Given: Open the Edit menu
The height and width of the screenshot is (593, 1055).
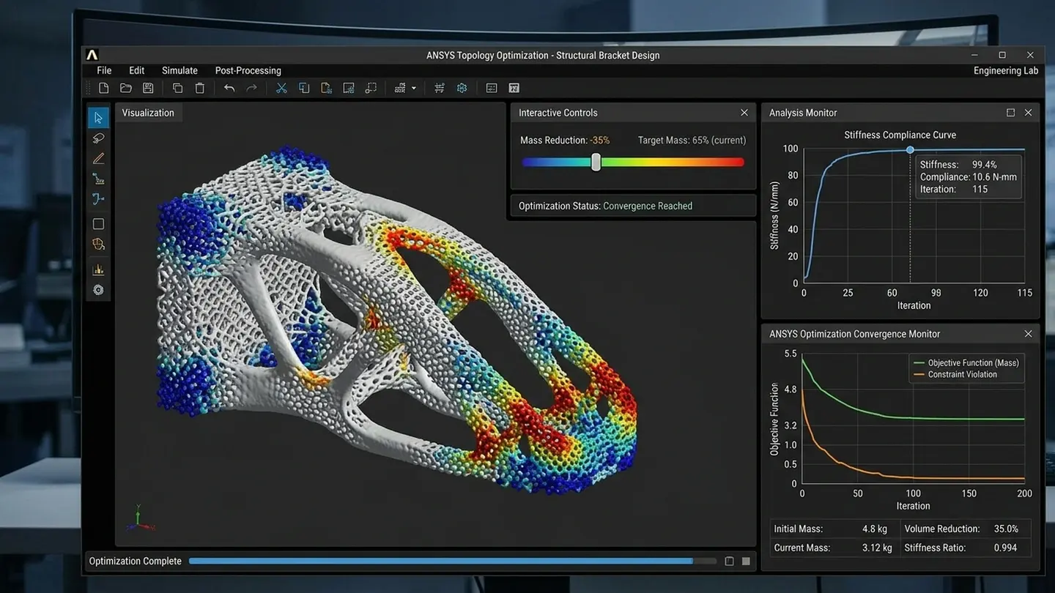Looking at the screenshot, I should point(136,70).
